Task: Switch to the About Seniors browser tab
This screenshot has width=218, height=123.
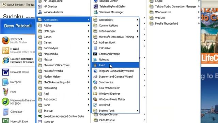Action: [x=18, y=5]
